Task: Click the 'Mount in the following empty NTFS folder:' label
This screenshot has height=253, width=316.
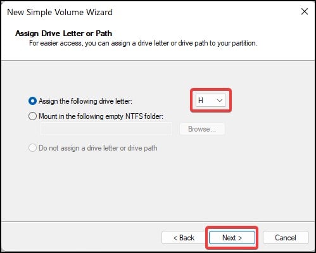Action: tap(101, 116)
